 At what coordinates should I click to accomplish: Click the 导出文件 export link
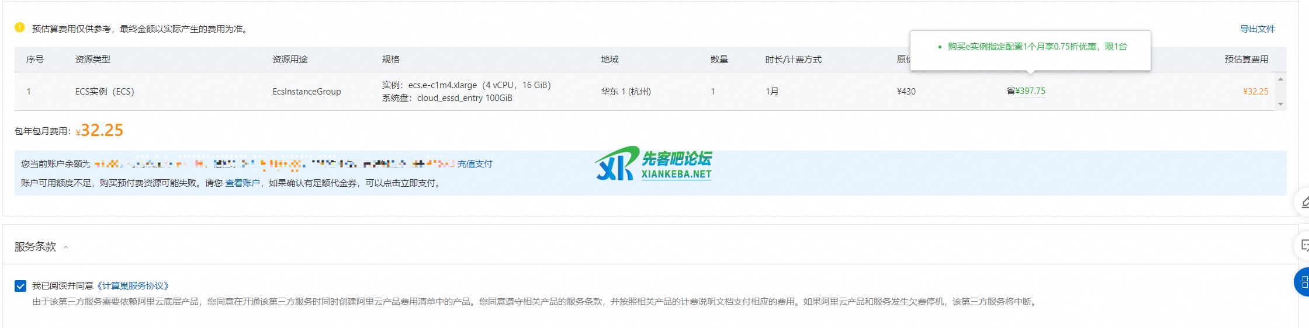click(1257, 29)
